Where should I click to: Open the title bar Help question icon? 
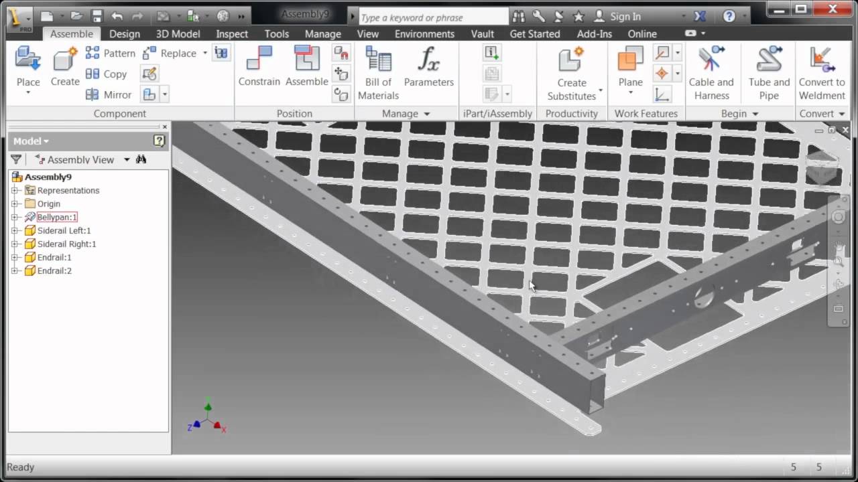(729, 16)
